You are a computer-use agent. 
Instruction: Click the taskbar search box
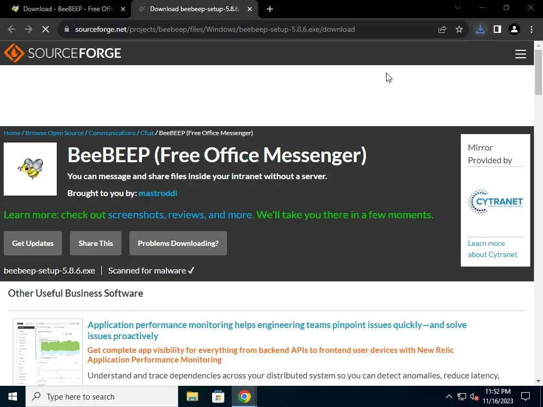point(102,396)
